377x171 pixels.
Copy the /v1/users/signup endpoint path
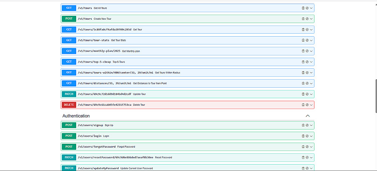303,125
